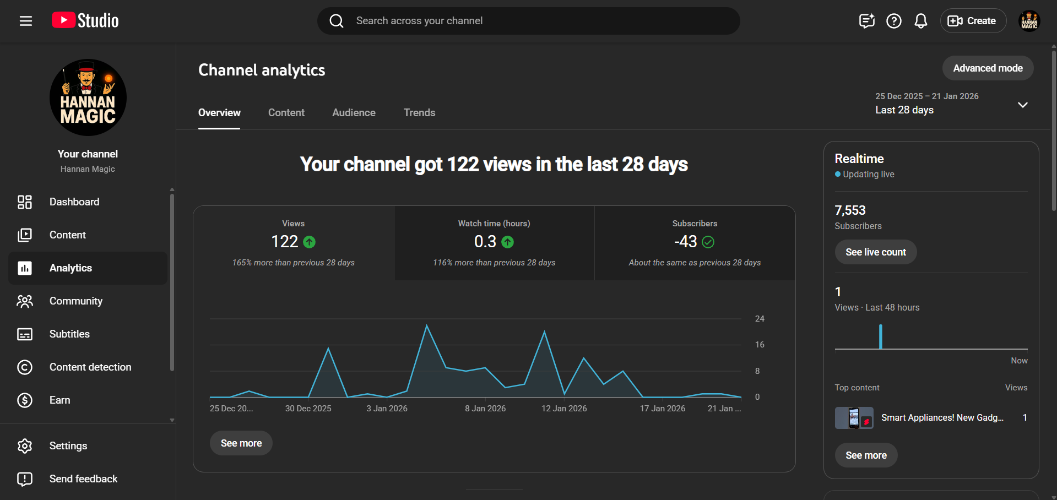Open the Earn section
This screenshot has width=1057, height=500.
click(x=59, y=400)
